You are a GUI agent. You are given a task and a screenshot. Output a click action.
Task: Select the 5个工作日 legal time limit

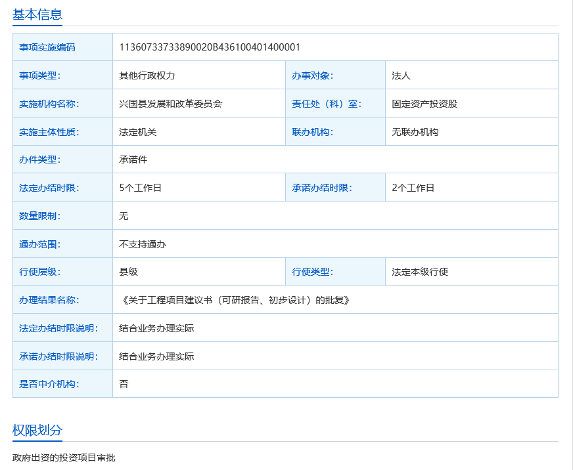coord(140,188)
